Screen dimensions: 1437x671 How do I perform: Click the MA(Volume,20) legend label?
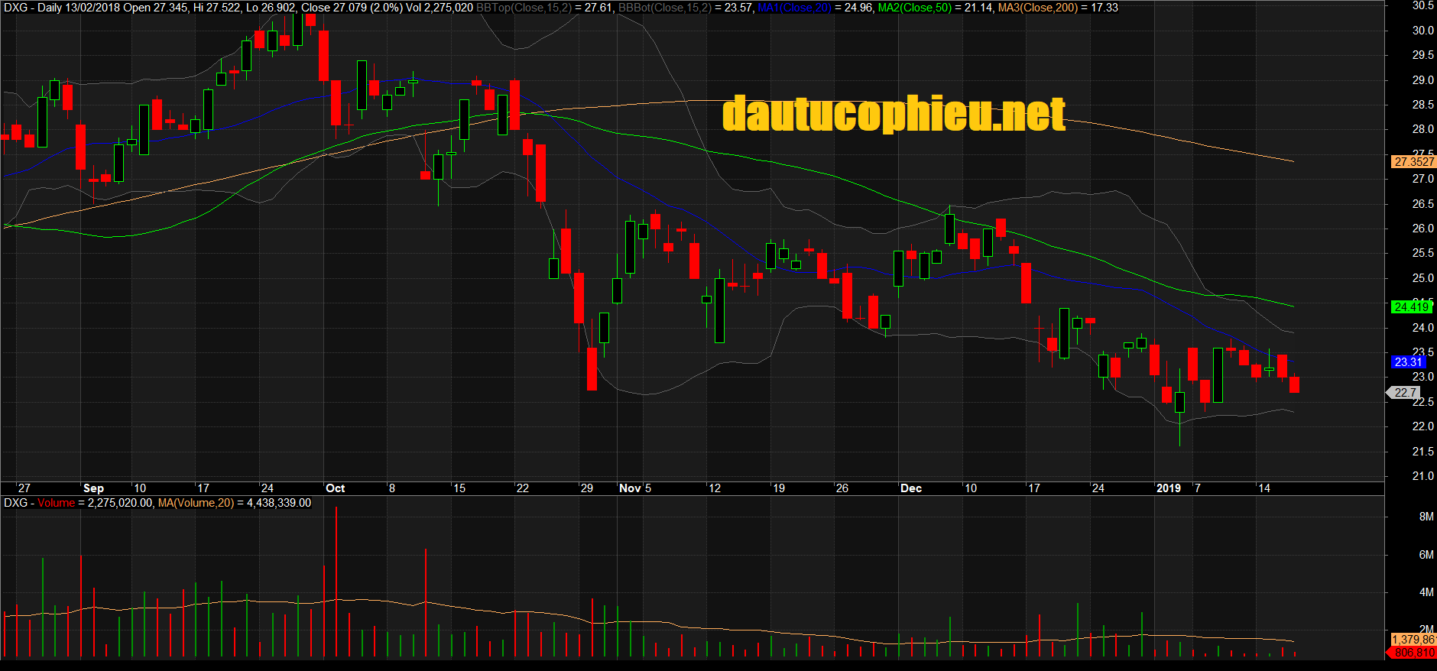[196, 503]
